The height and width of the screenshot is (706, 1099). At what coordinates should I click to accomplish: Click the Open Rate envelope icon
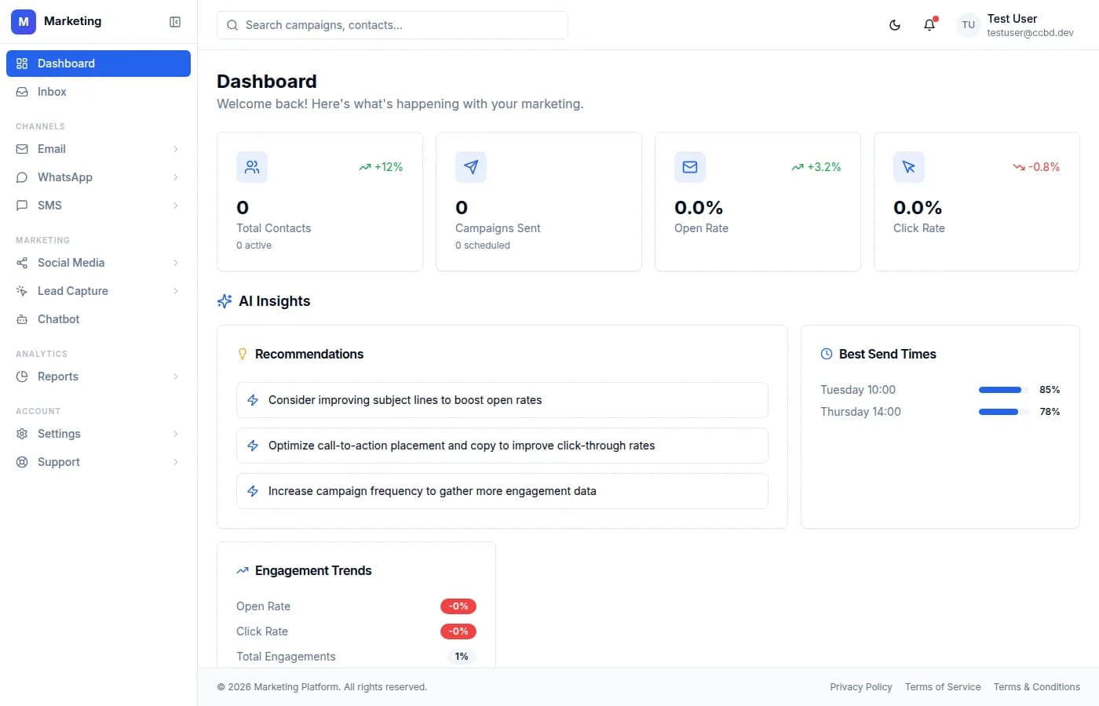tap(690, 167)
